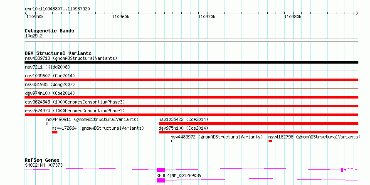This screenshot has width=370, height=185.
Task: Click the red bar under nsv1035422
Action: 259,123
